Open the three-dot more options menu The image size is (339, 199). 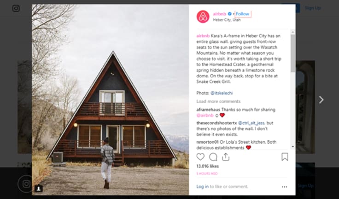tap(285, 187)
